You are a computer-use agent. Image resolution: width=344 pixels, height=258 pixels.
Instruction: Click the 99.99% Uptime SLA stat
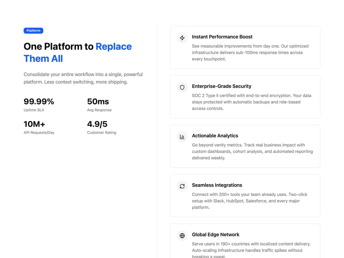pyautogui.click(x=39, y=105)
